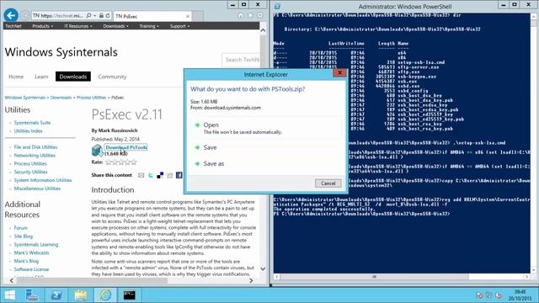Open the IE Favorites star icon
Image resolution: width=539 pixels, height=303 pixels.
tap(250, 15)
